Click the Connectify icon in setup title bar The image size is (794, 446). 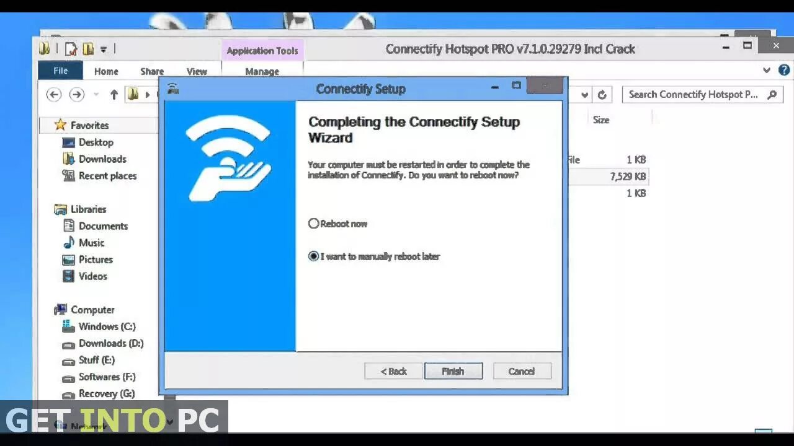pos(173,89)
